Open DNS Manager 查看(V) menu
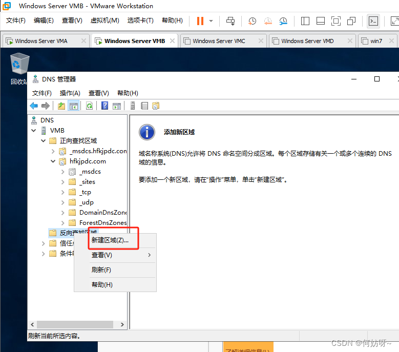 [98, 93]
